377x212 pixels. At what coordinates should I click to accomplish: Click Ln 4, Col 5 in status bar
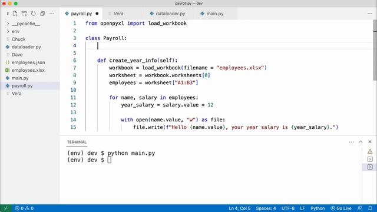pyautogui.click(x=240, y=208)
